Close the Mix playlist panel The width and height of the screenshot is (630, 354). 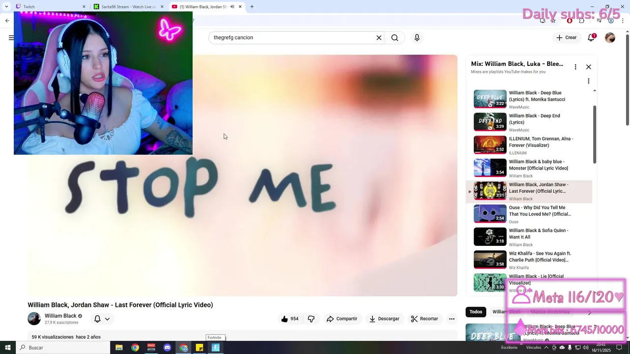(x=588, y=67)
